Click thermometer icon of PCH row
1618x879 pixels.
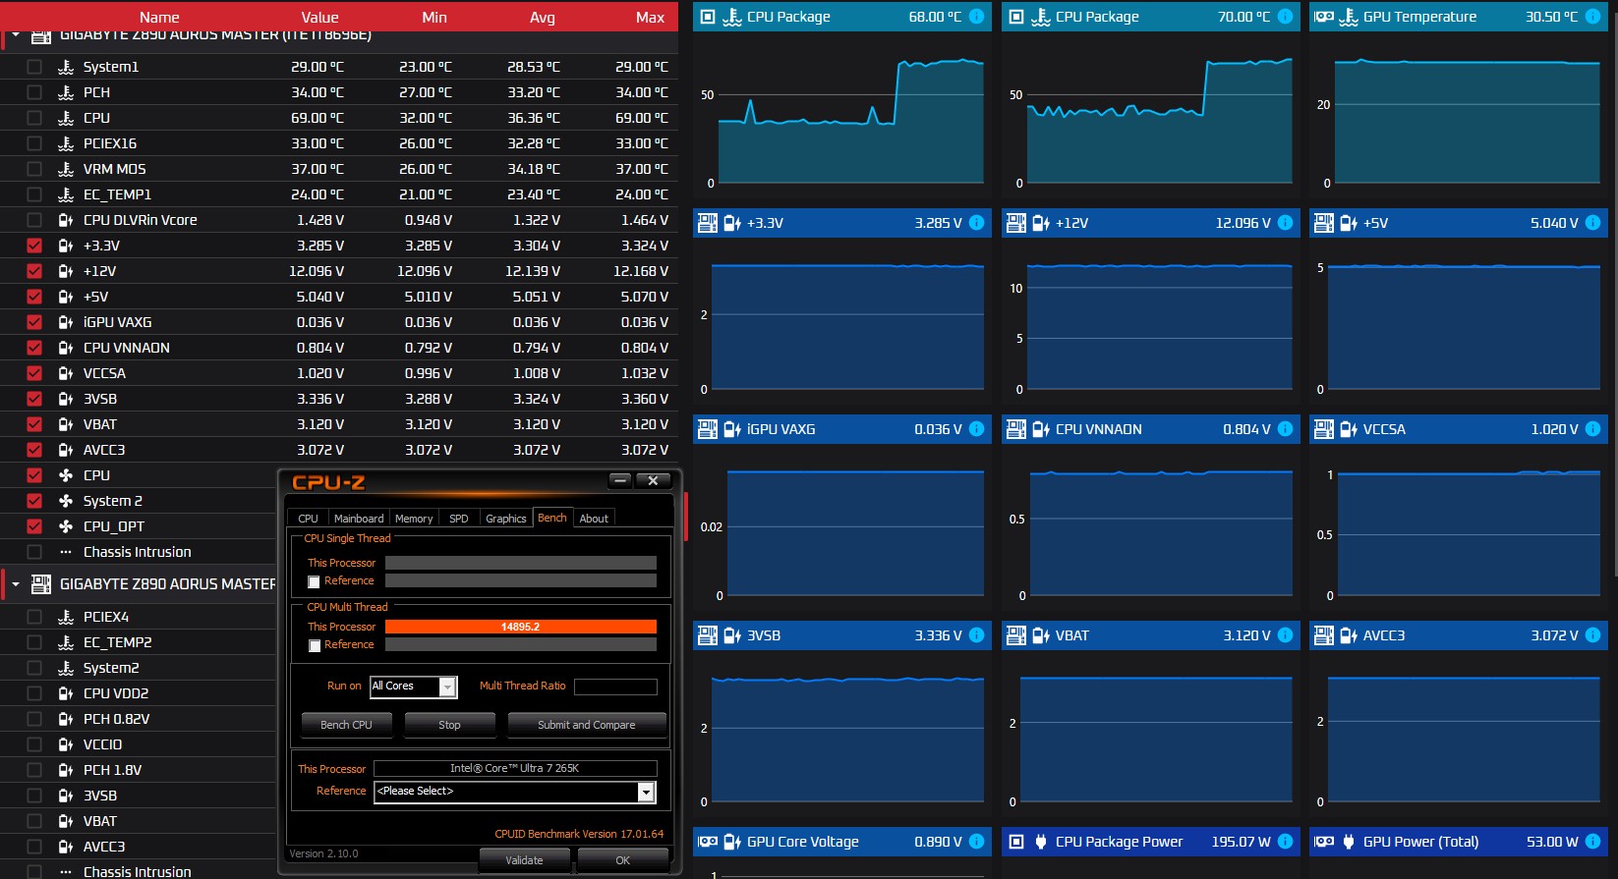coord(66,92)
